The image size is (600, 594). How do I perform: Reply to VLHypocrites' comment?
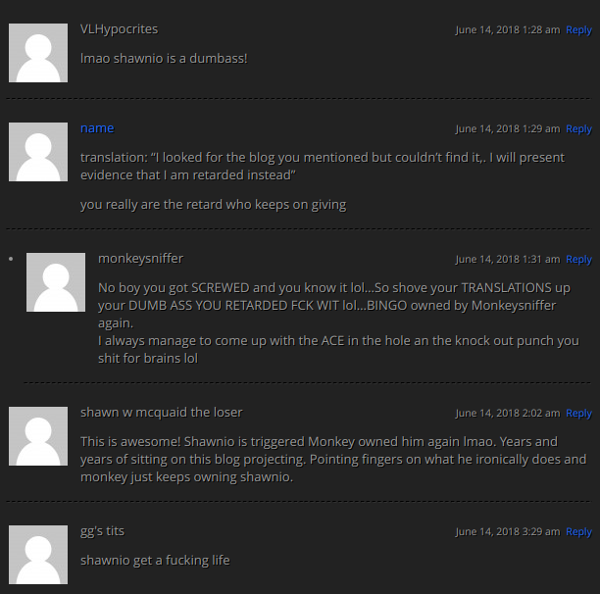point(579,29)
